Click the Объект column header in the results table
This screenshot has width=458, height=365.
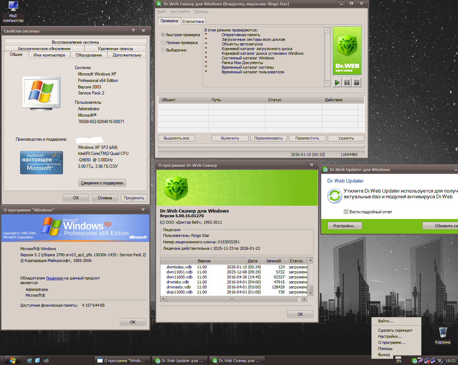[x=183, y=100]
